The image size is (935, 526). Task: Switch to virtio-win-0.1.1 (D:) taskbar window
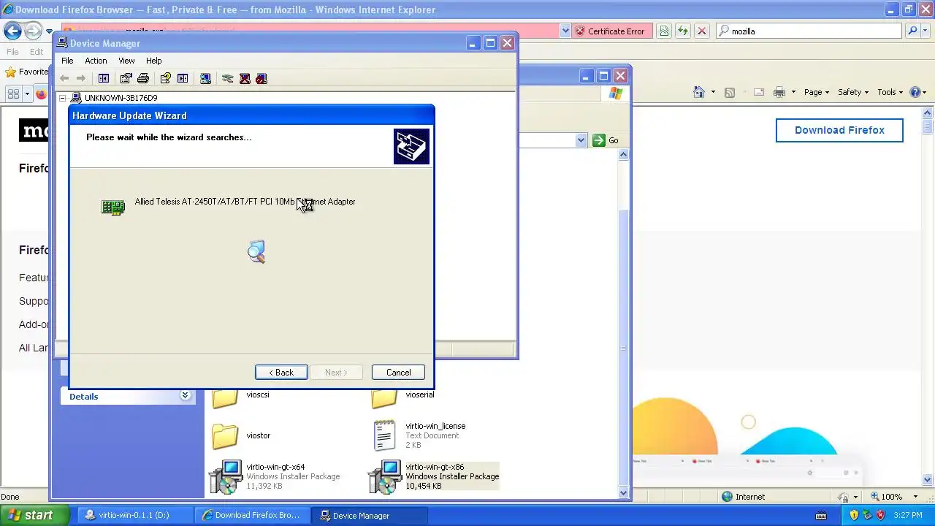(x=135, y=515)
